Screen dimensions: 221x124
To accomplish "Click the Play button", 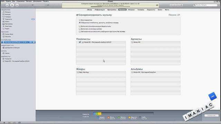I will (x=12, y=5).
